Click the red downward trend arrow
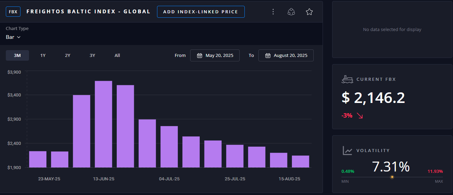This screenshot has height=195, width=453. (x=359, y=116)
